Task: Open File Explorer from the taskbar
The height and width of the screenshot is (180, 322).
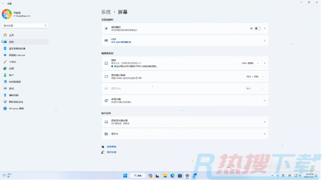Action: pos(165,176)
